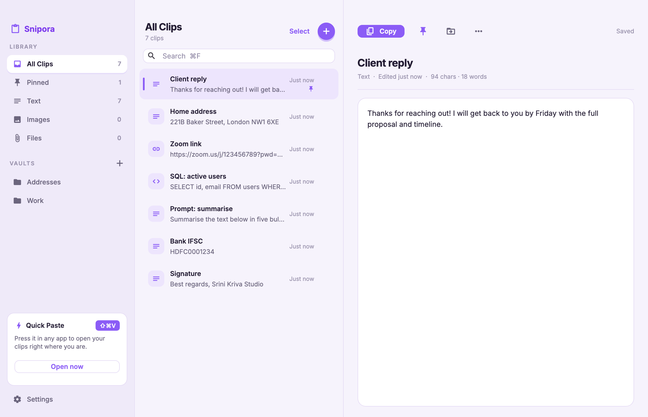This screenshot has height=417, width=648.
Task: Click the link icon beside Zoom link
Action: [x=156, y=149]
